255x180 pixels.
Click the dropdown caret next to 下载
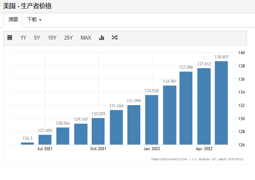pos(40,20)
